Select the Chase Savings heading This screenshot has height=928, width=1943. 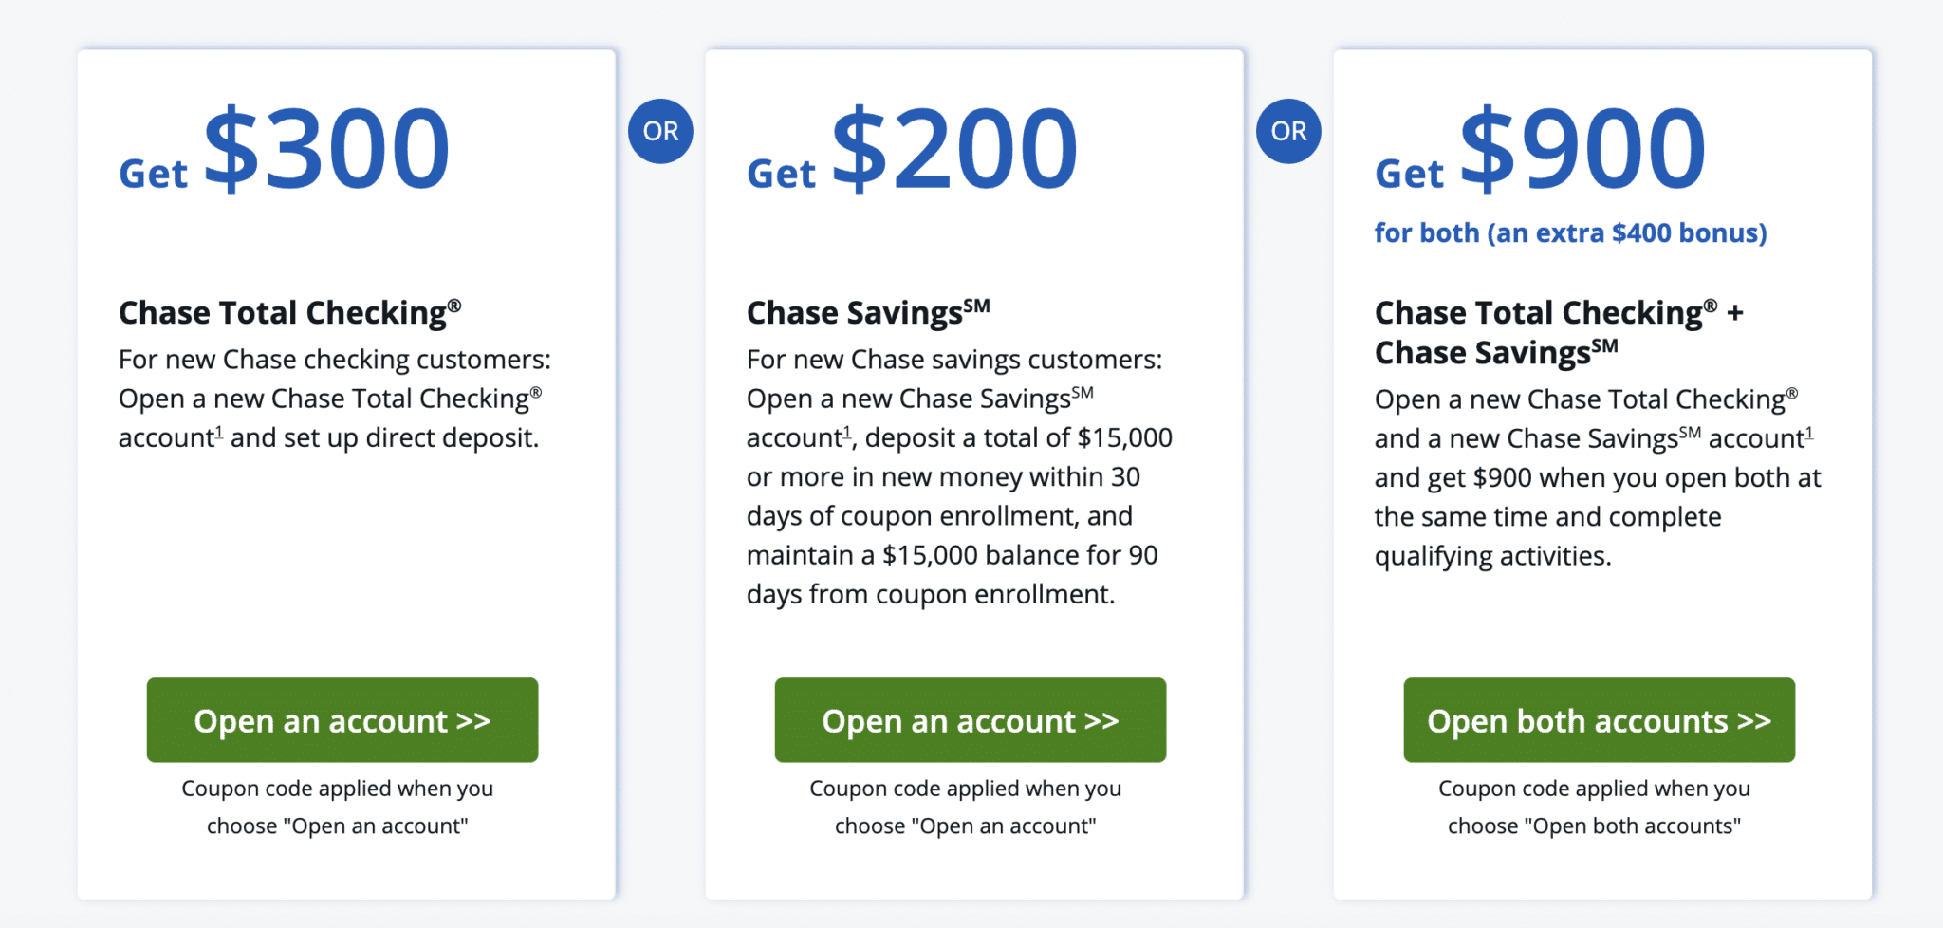[867, 311]
